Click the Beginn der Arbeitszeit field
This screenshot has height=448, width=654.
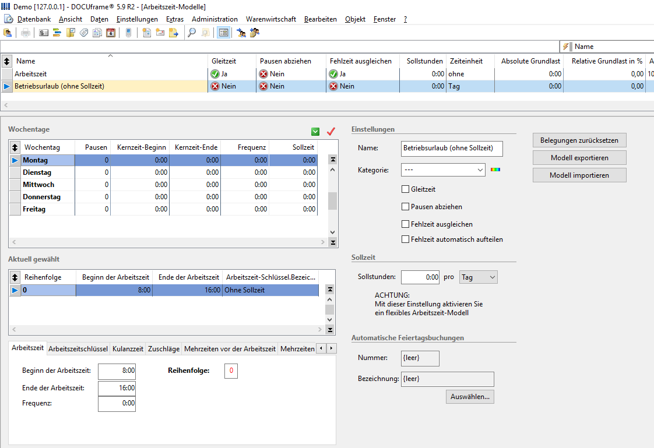117,371
